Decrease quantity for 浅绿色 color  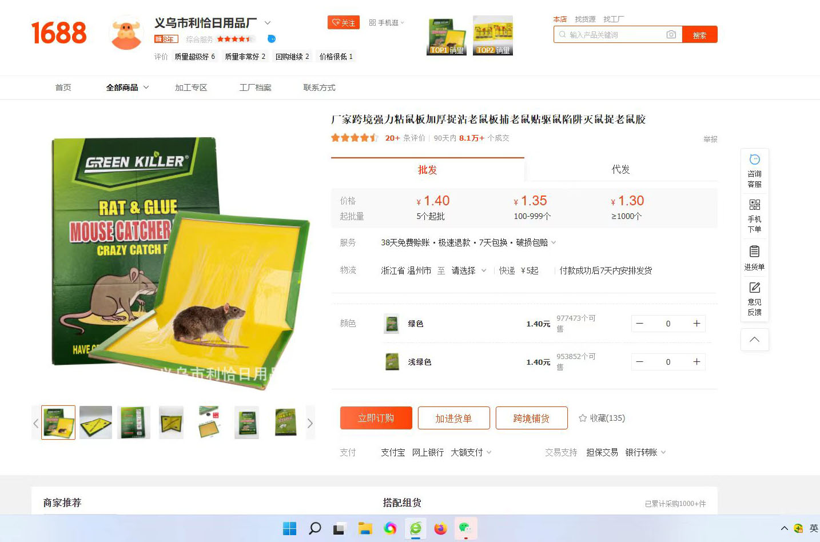[x=640, y=362]
